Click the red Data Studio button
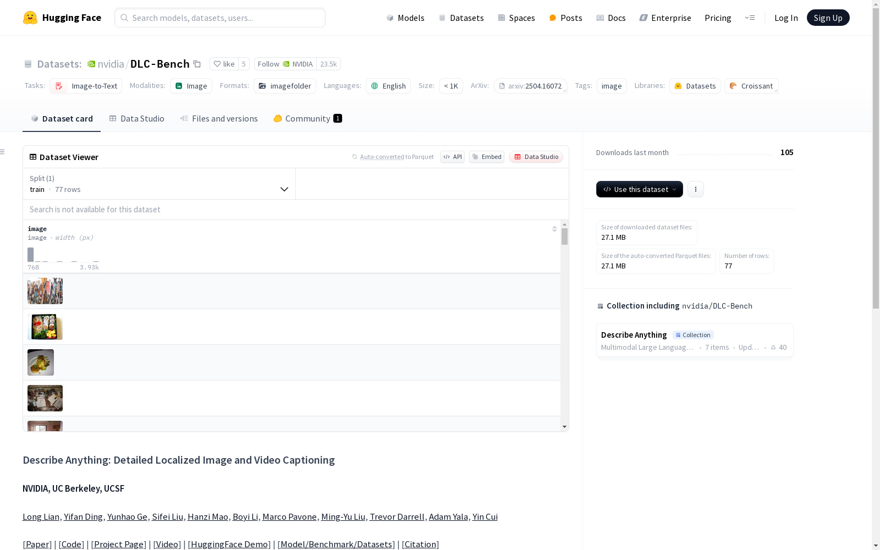This screenshot has width=880, height=550. [536, 157]
